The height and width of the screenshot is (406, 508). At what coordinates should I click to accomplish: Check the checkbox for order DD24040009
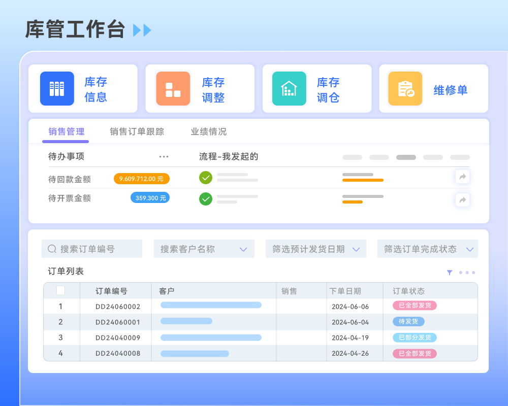coord(61,337)
